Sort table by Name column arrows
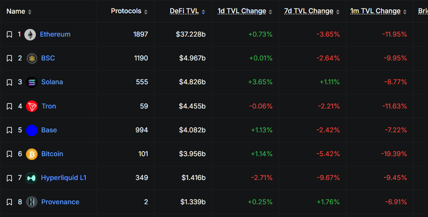 (x=29, y=12)
